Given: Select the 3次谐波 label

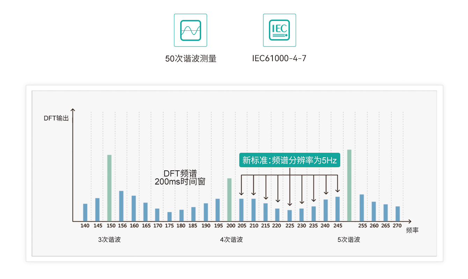Looking at the screenshot, I should point(109,240).
